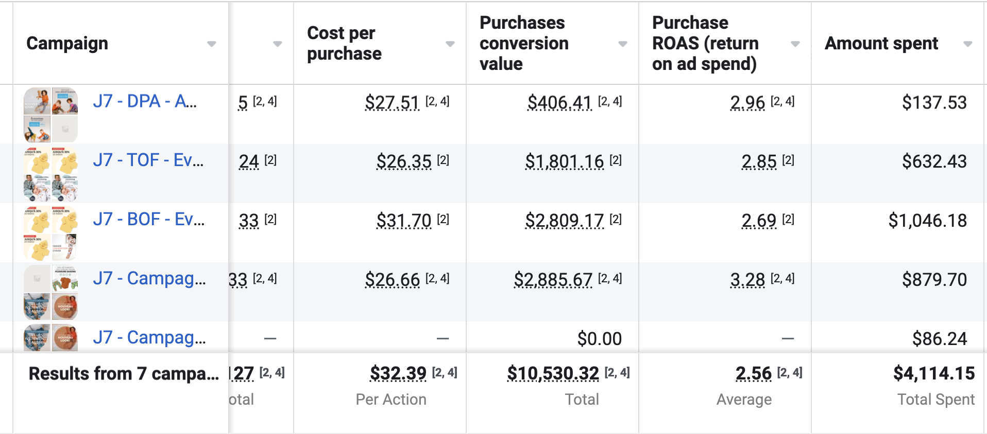Expand the Cost per purchase column menu
This screenshot has width=987, height=434.
point(450,44)
